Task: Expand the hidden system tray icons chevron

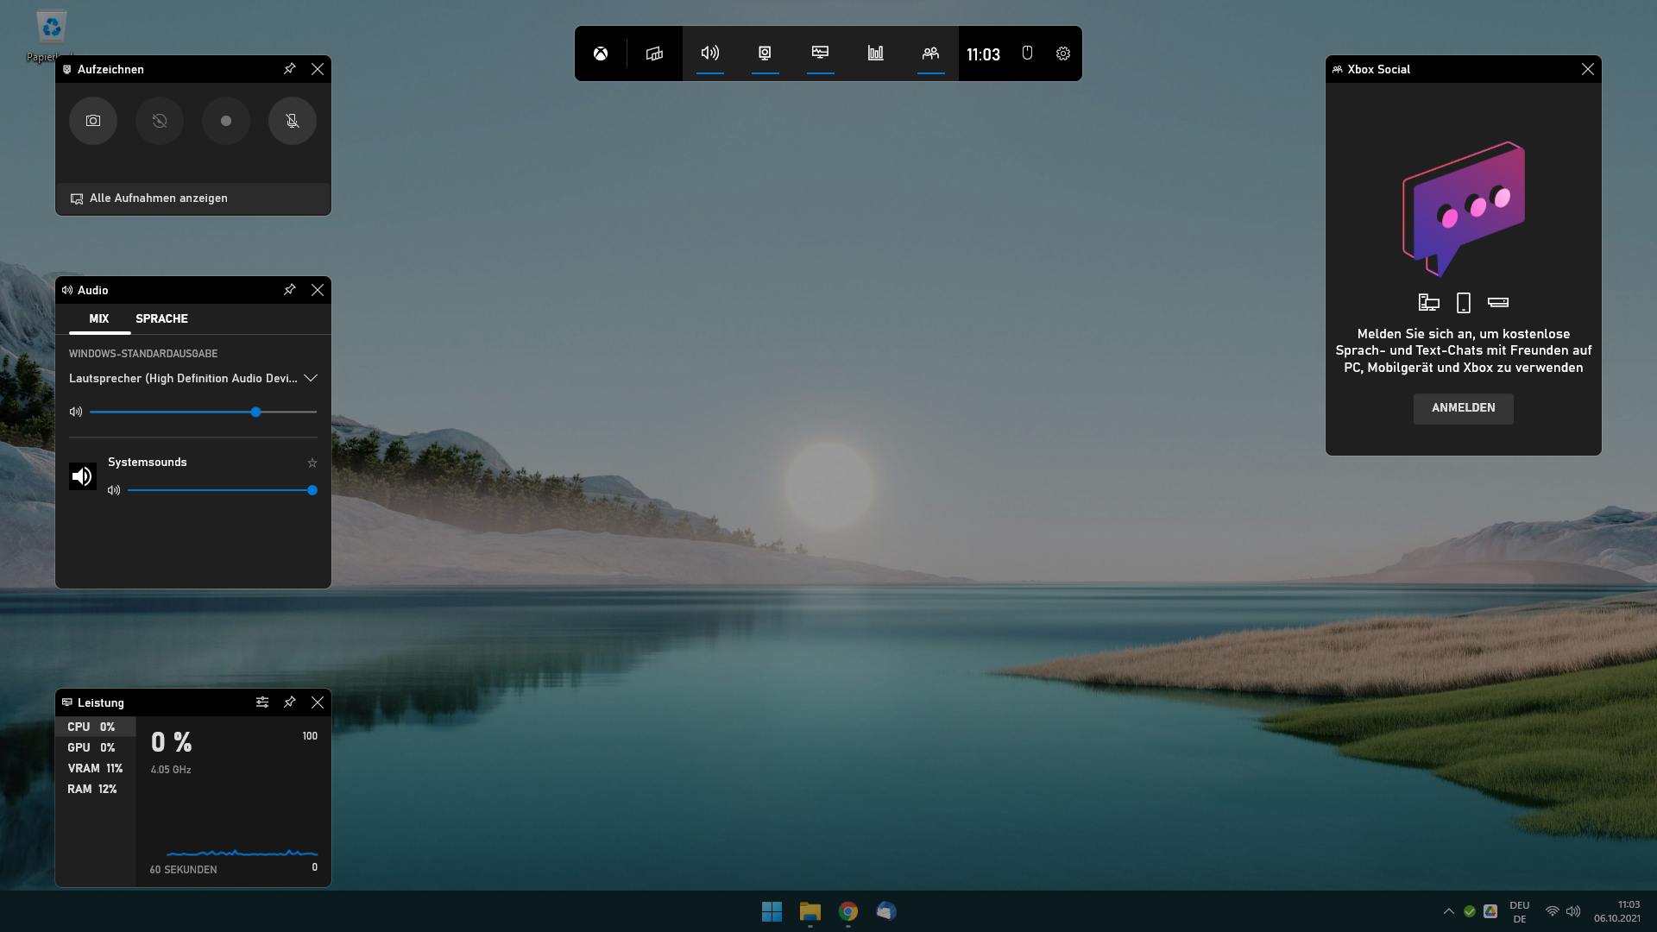Action: tap(1449, 911)
